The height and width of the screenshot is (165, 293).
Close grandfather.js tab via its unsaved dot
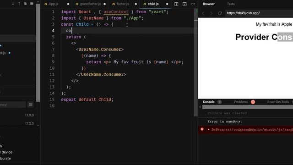point(105,4)
